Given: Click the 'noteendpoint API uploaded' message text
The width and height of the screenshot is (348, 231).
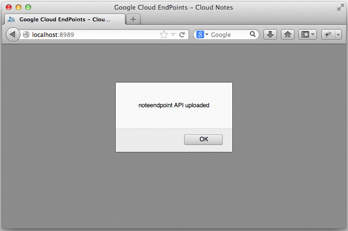Looking at the screenshot, I should pos(174,105).
